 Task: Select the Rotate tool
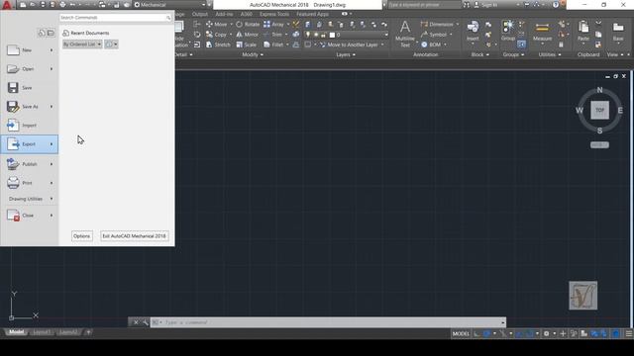tap(248, 24)
